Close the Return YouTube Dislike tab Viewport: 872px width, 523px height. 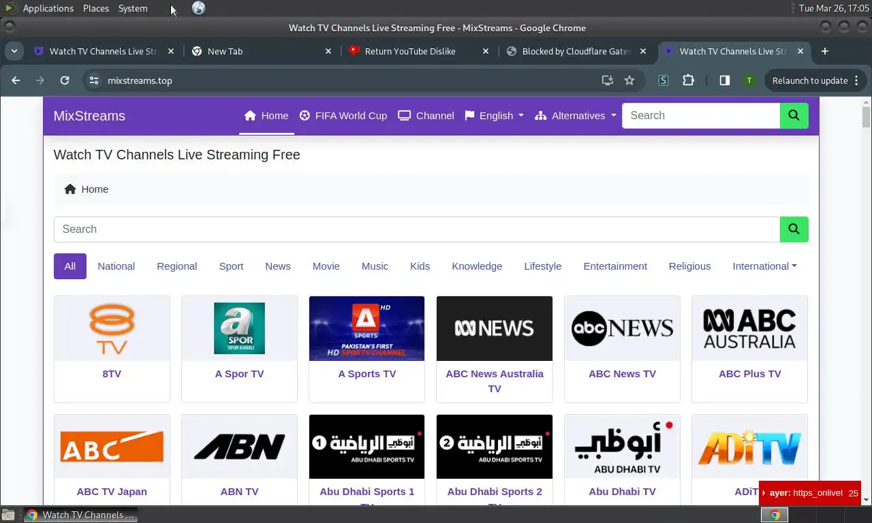pyautogui.click(x=486, y=51)
